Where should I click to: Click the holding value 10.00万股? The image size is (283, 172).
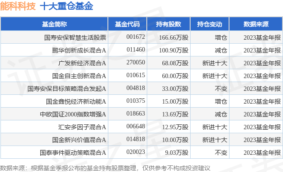(175, 140)
